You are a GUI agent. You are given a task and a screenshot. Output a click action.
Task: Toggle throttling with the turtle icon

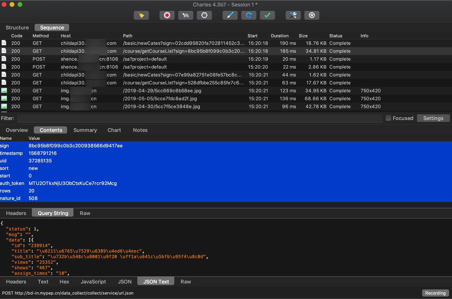click(186, 15)
